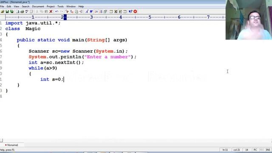Click the Print Preview page icon
272x153 pixels.
click(x=17, y=11)
